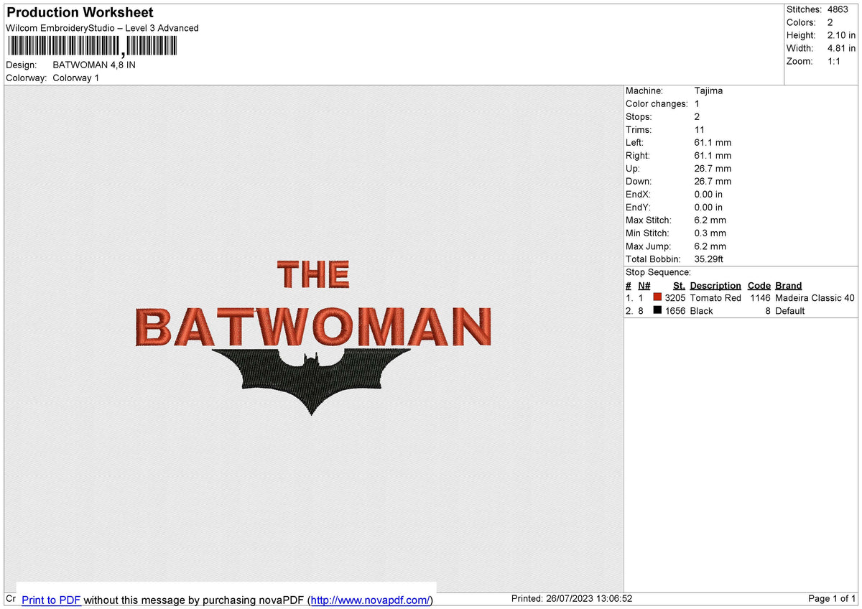
Task: Click the Color changes value 1
Action: [x=697, y=103]
